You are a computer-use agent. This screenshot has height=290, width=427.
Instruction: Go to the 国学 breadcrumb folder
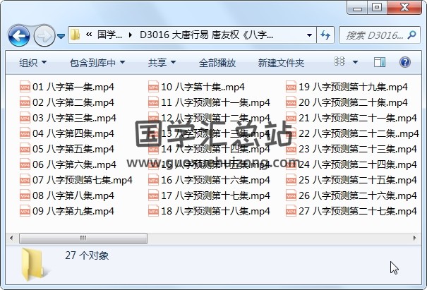[x=109, y=35]
